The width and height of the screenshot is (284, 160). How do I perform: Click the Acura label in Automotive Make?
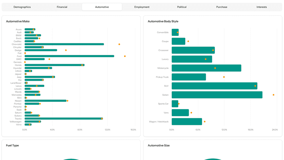pos(19,30)
